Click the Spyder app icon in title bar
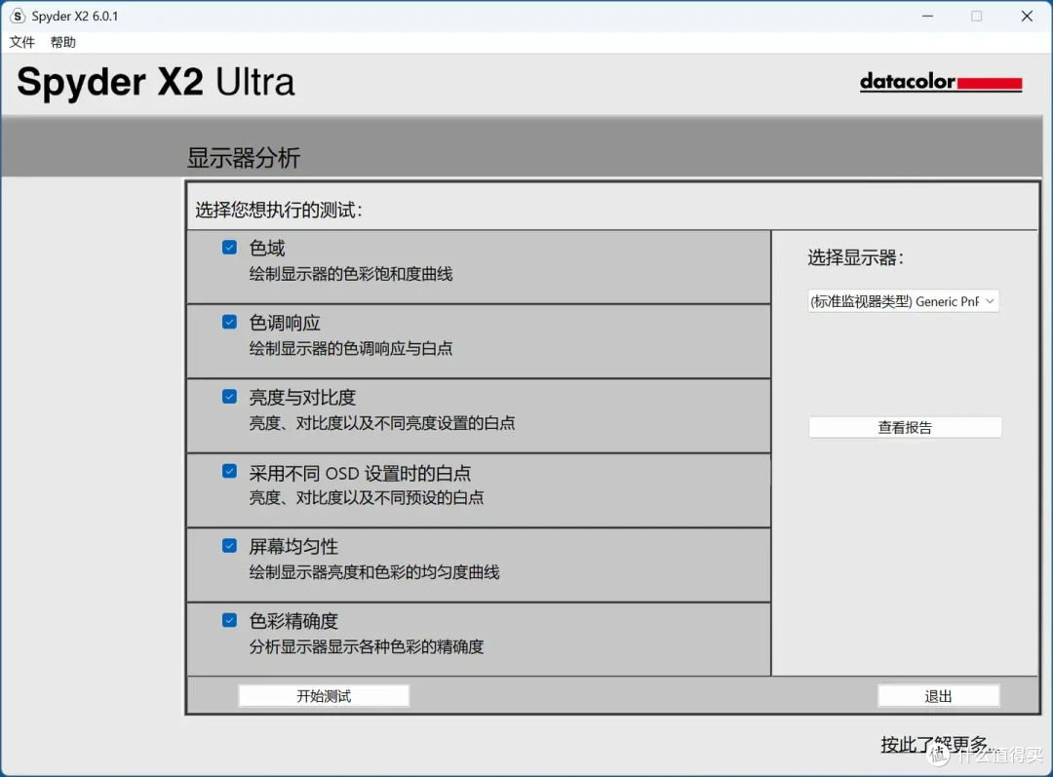 tap(18, 17)
